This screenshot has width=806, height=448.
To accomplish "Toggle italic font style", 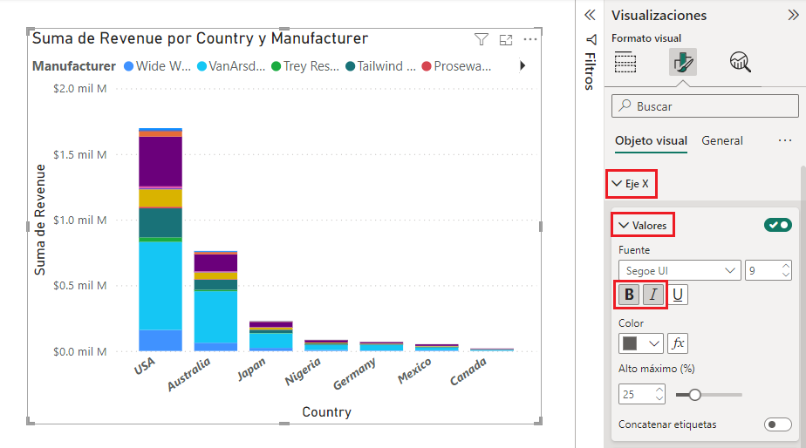I will [653, 295].
